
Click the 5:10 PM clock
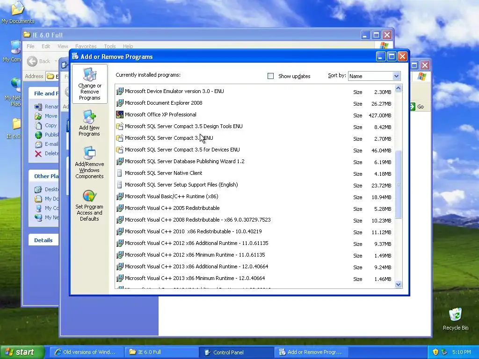click(462, 352)
